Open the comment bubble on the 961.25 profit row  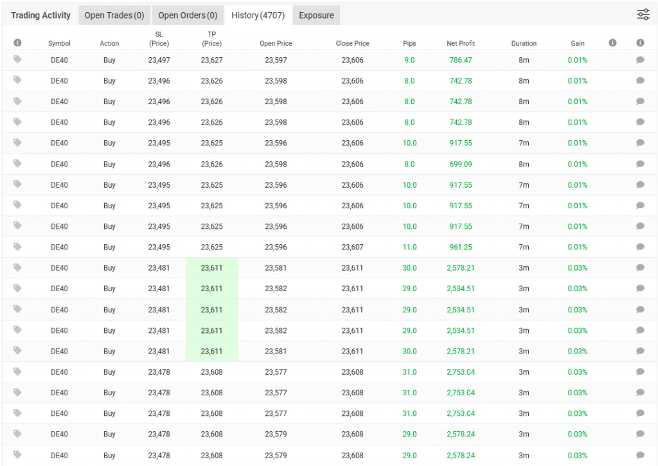tap(640, 247)
